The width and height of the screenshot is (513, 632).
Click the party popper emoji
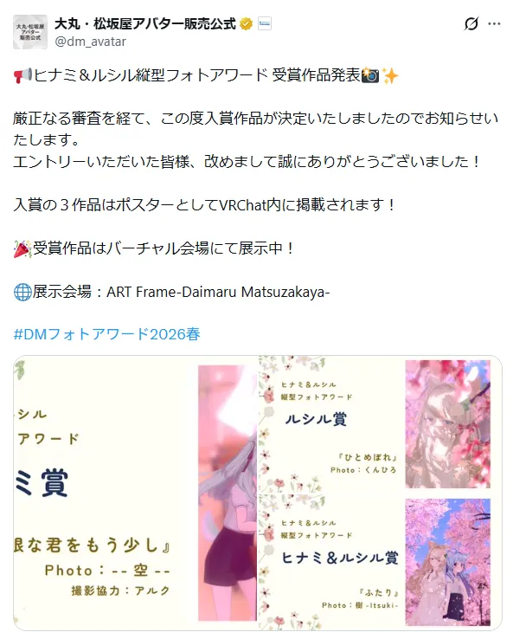22,248
